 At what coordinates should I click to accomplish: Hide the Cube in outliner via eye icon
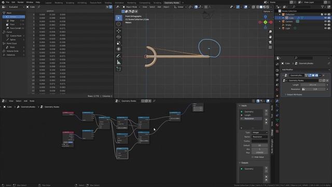(x=325, y=18)
